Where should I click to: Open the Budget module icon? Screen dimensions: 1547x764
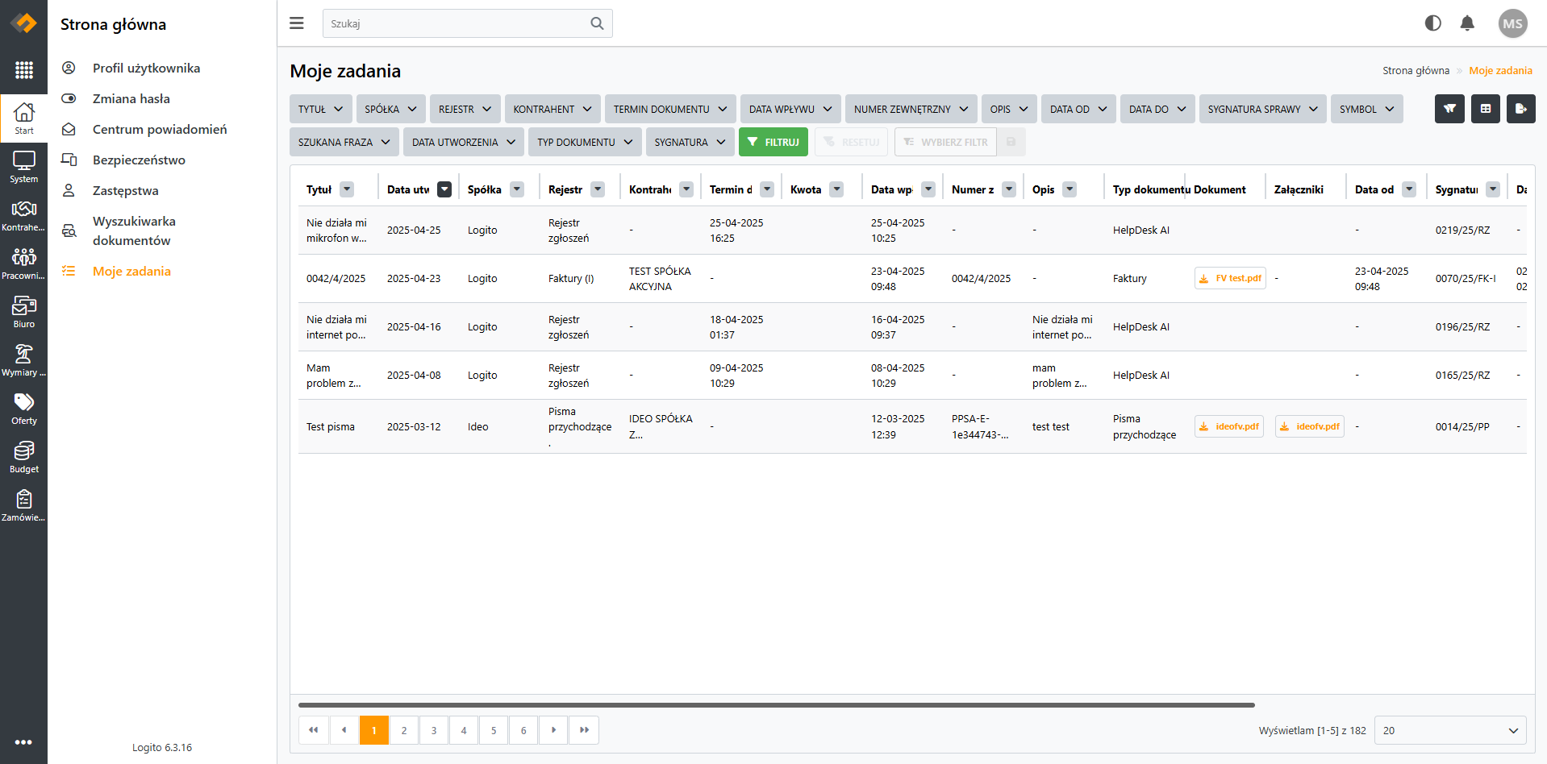24,457
